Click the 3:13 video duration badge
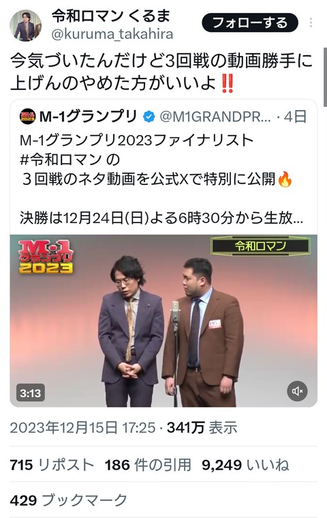This screenshot has width=327, height=518. pos(31,393)
